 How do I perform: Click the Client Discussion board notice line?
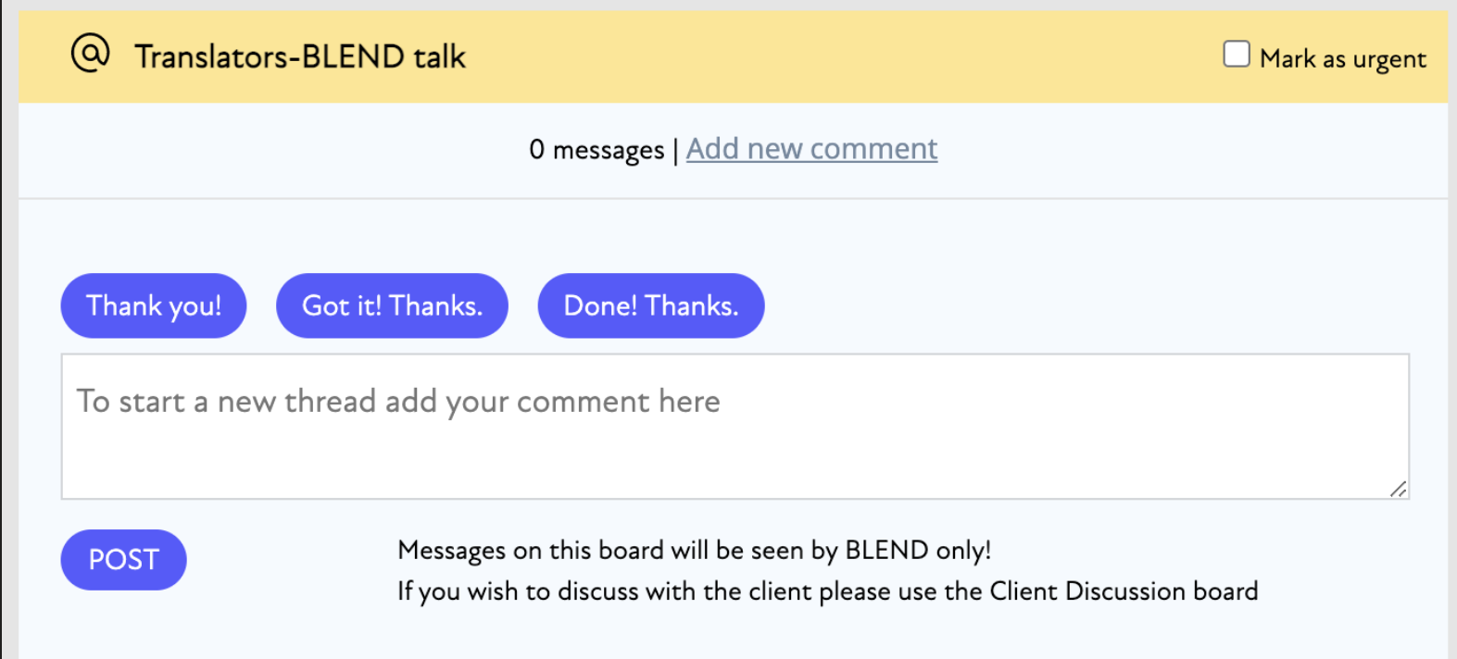(827, 591)
